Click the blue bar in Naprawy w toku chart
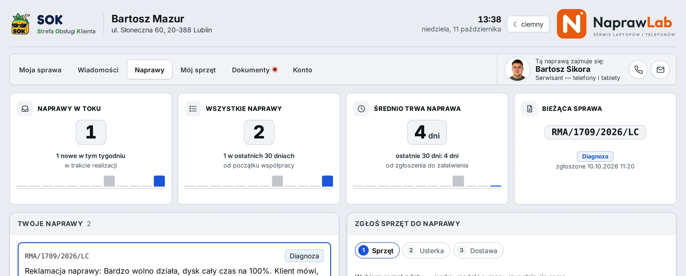This screenshot has width=686, height=276. click(159, 181)
